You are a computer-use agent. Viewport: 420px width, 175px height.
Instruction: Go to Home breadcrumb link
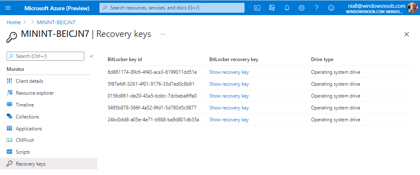[x=14, y=23]
